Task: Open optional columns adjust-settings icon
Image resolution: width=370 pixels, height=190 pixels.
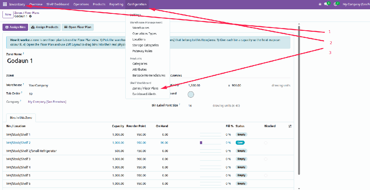Action: click(x=290, y=126)
